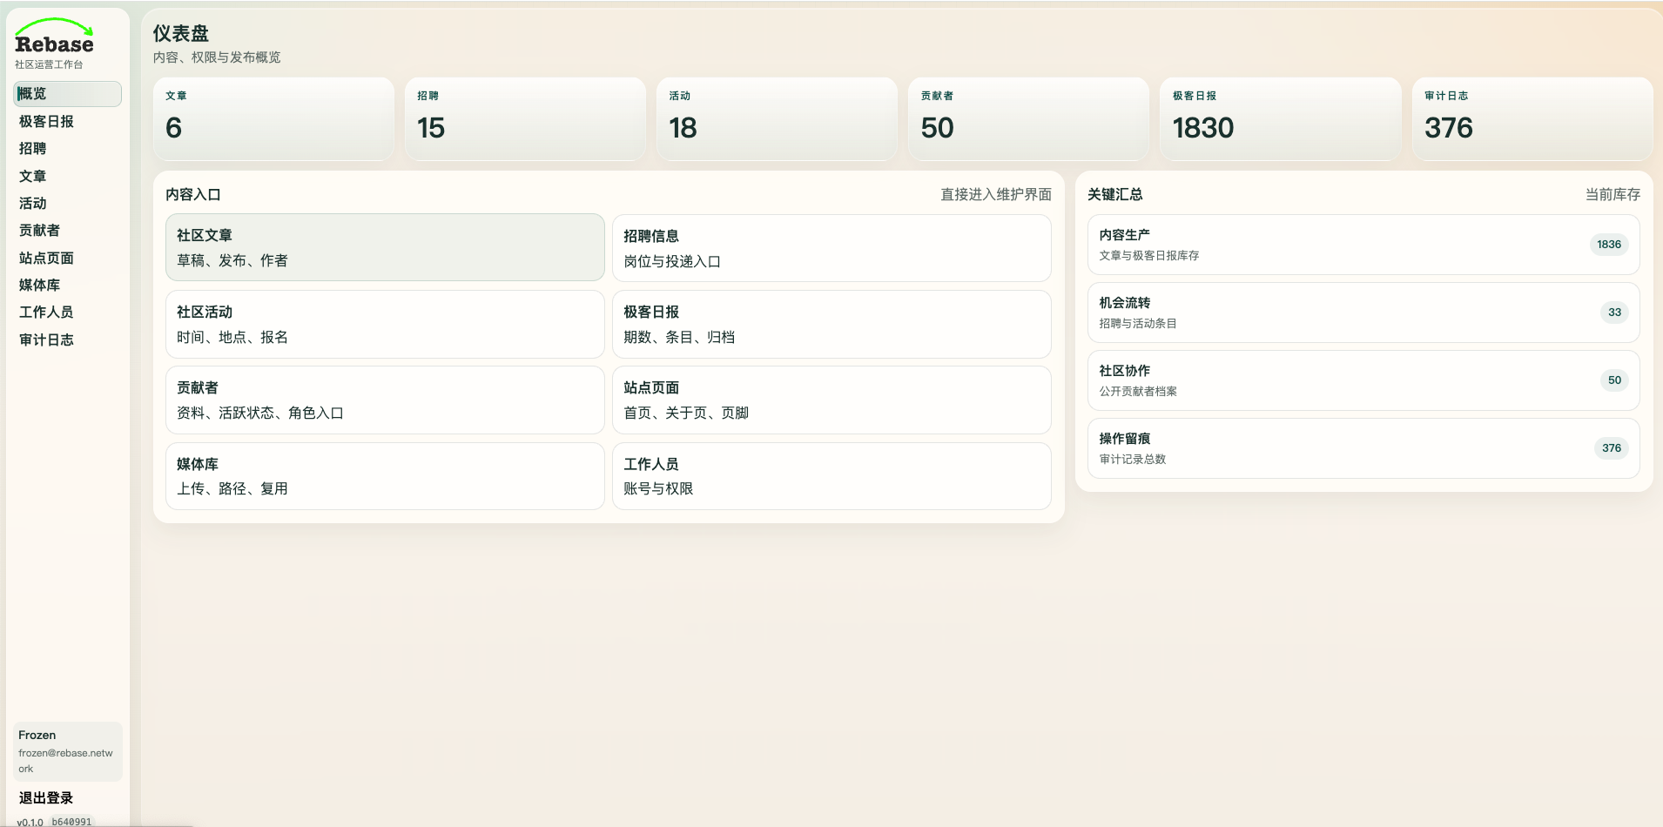Image resolution: width=1663 pixels, height=827 pixels.
Task: Open the 社区文章 content entry card
Action: pos(385,248)
